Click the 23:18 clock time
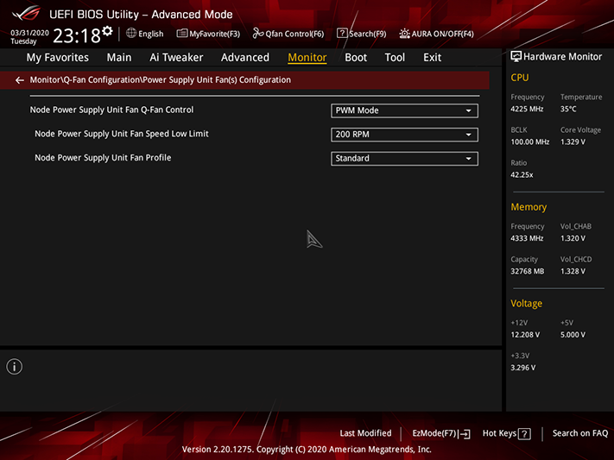Image resolution: width=614 pixels, height=460 pixels. tap(77, 36)
